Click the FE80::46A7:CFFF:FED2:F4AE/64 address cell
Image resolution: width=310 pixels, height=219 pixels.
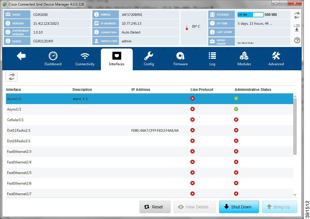[x=155, y=131]
